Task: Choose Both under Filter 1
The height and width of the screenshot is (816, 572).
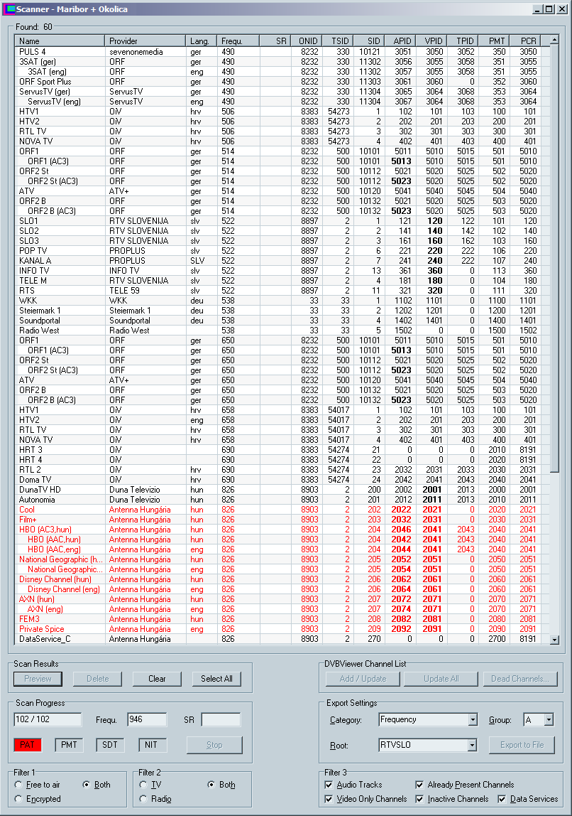Action: click(x=97, y=785)
